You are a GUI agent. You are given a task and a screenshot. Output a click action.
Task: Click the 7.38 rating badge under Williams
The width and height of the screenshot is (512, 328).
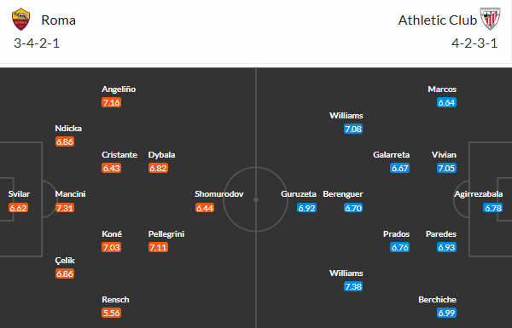coord(353,286)
